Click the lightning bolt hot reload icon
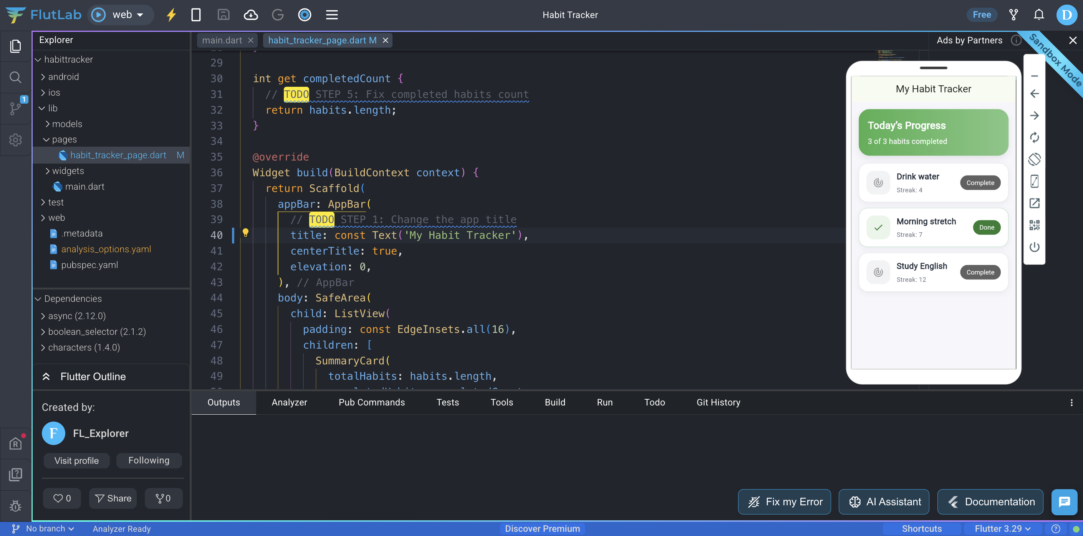 [x=171, y=15]
